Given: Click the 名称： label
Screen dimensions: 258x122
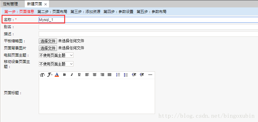Looking at the screenshot, I should pos(10,20).
